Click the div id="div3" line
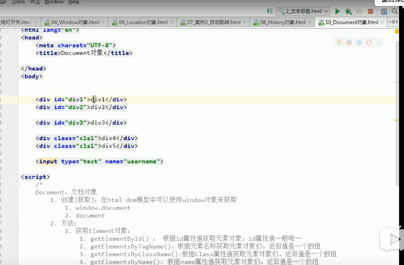Screen dimensions: 404x265 [x=81, y=123]
